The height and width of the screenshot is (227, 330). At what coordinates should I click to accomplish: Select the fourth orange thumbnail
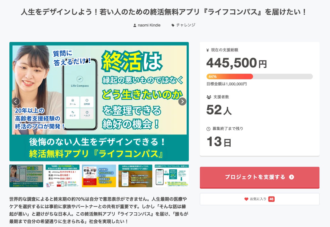(135, 176)
